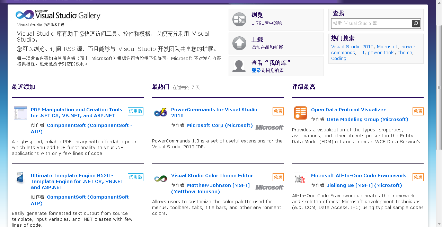The image size is (442, 227).
Task: Open Open Data Protocol Visualizer link
Action: point(348,110)
